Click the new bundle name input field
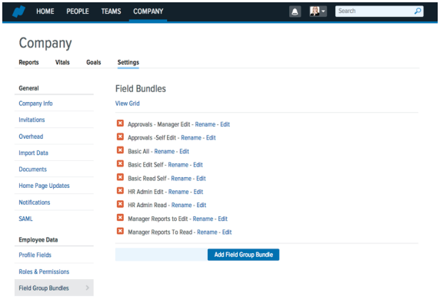Screen dimensions: 440x306 [162, 255]
